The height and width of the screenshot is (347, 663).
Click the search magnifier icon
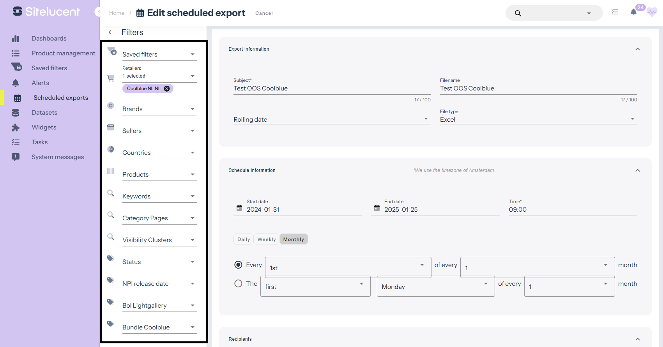click(x=518, y=13)
